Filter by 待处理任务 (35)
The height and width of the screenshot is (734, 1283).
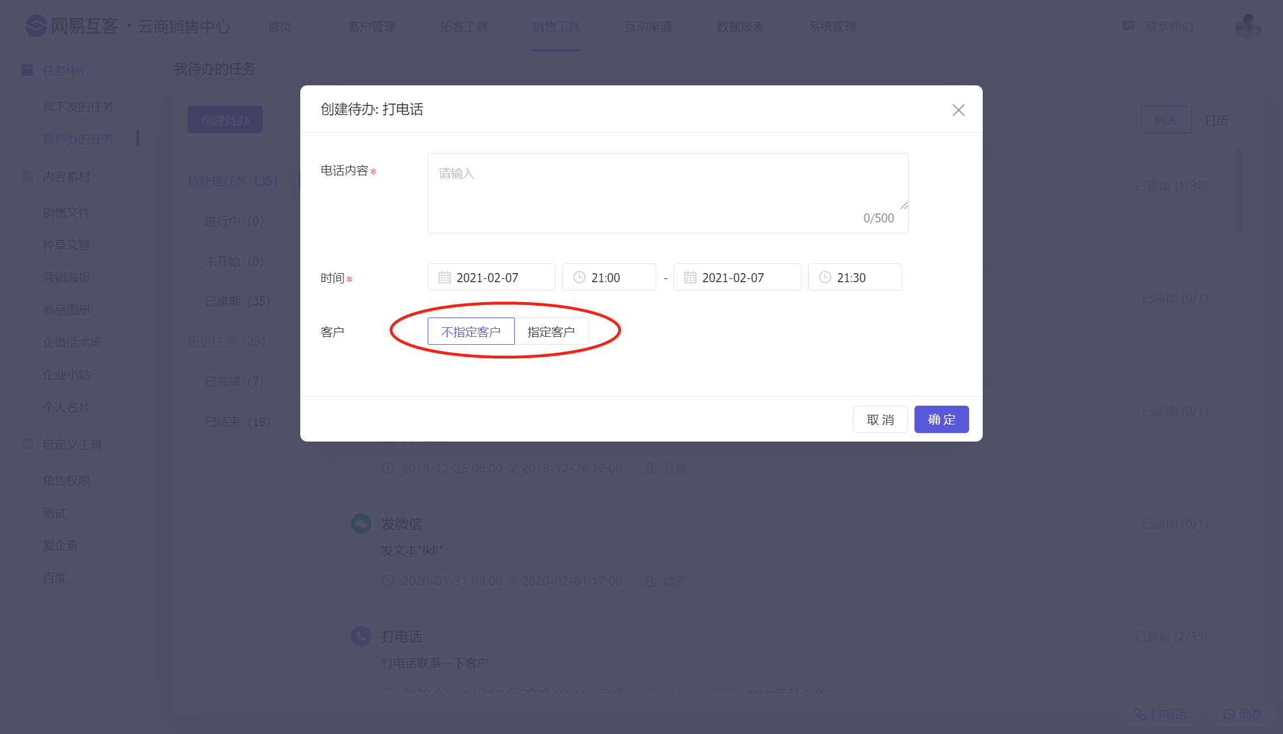click(232, 181)
